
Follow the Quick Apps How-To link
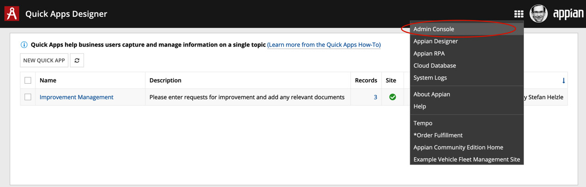click(x=324, y=45)
